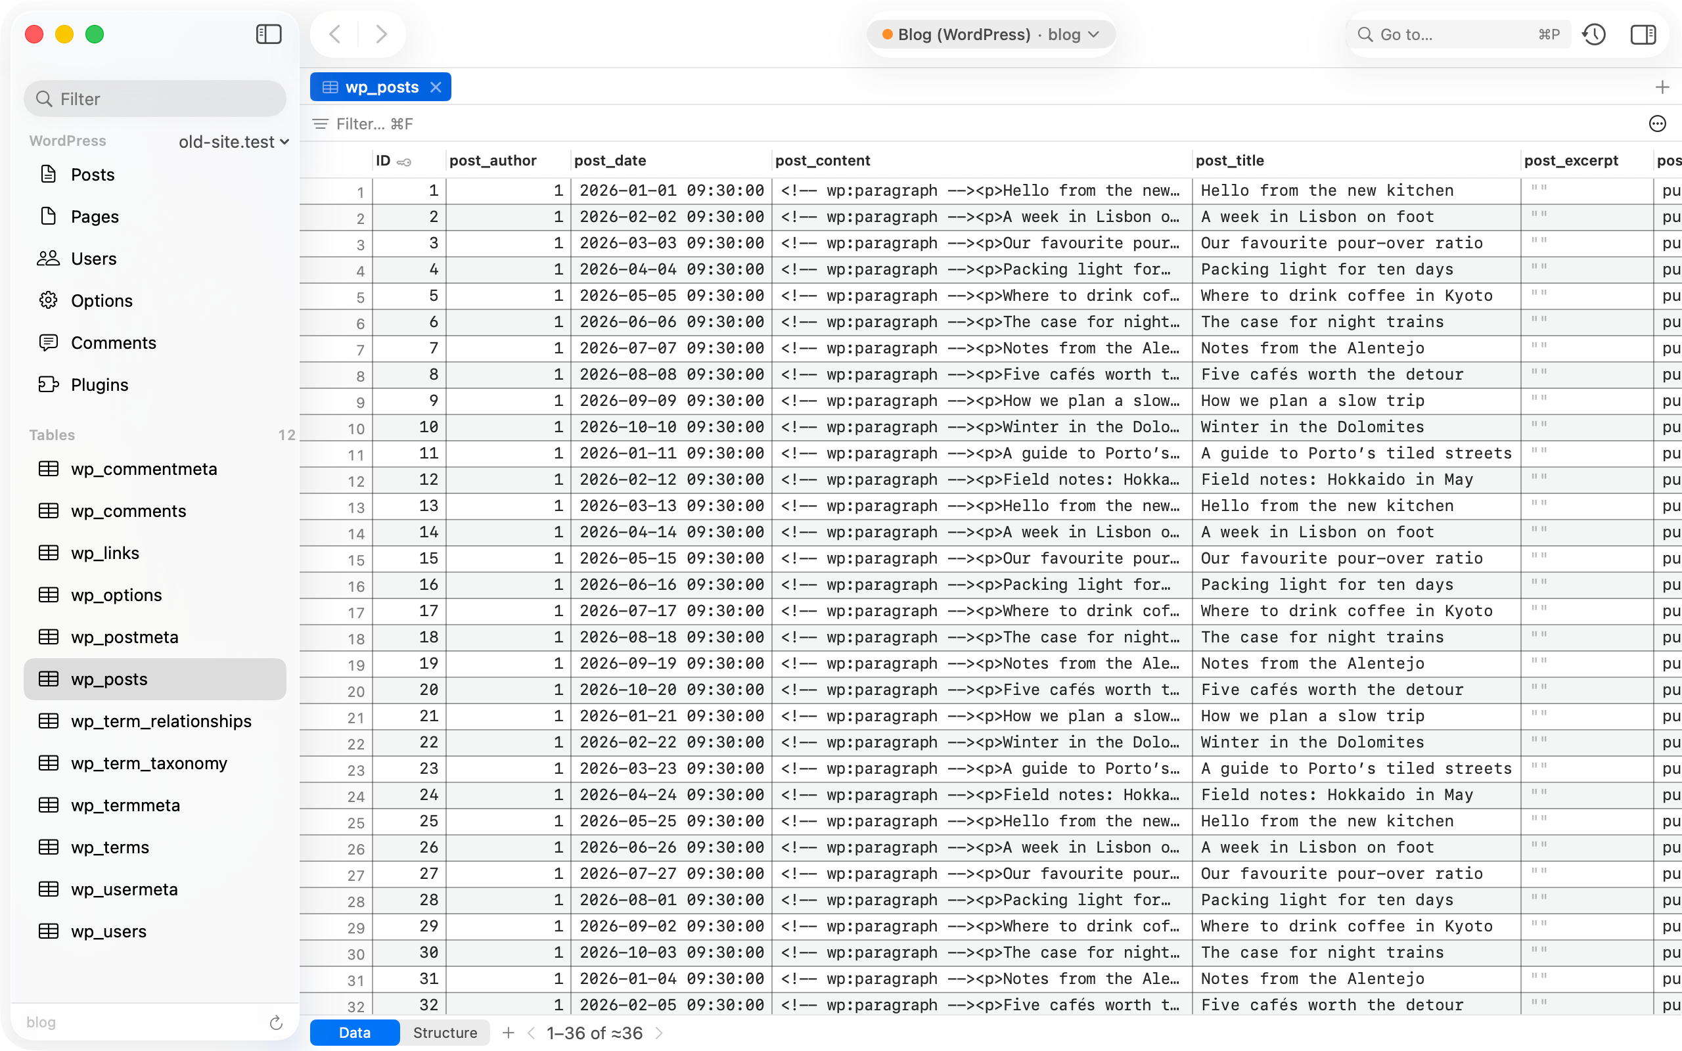1682x1051 pixels.
Task: Open the old-site.test site dropdown
Action: tap(233, 142)
